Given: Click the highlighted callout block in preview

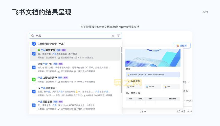Looking at the screenshot, I should (153, 75).
